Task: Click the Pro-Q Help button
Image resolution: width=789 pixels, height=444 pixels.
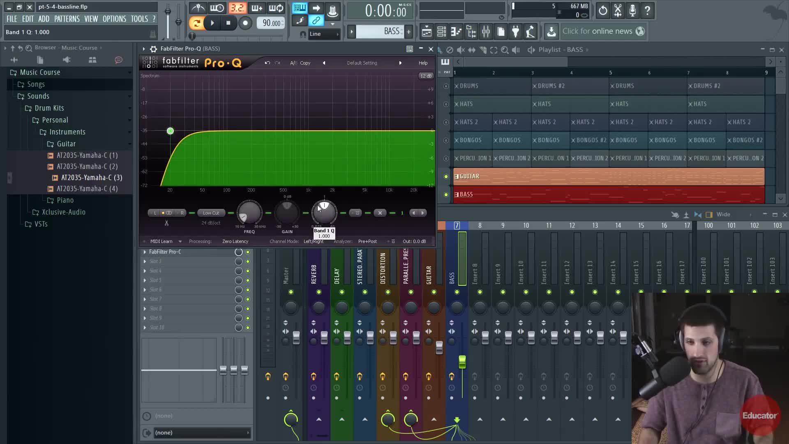Action: (x=423, y=63)
